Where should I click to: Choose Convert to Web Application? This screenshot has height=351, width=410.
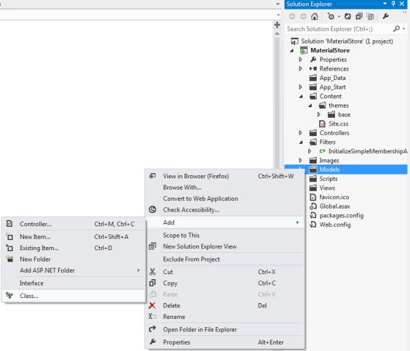coord(225,199)
